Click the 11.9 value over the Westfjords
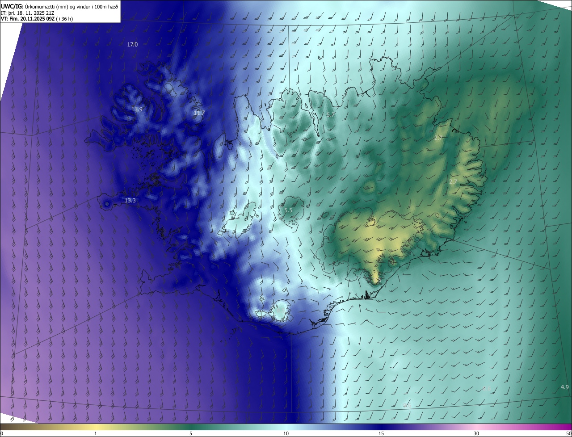Viewport: 572px width, 437px height. click(137, 109)
